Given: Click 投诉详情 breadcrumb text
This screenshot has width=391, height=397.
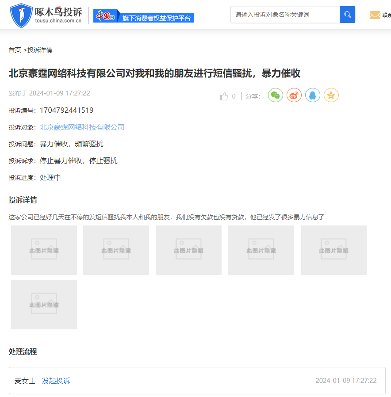Looking at the screenshot, I should coord(40,50).
